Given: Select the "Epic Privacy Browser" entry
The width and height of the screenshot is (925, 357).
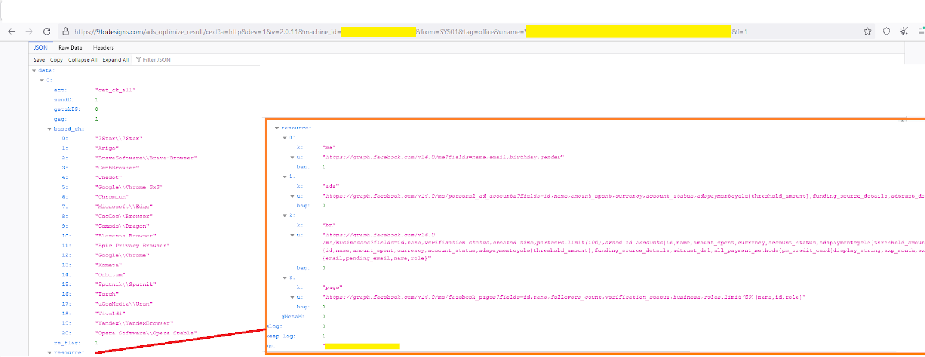Looking at the screenshot, I should [x=132, y=246].
